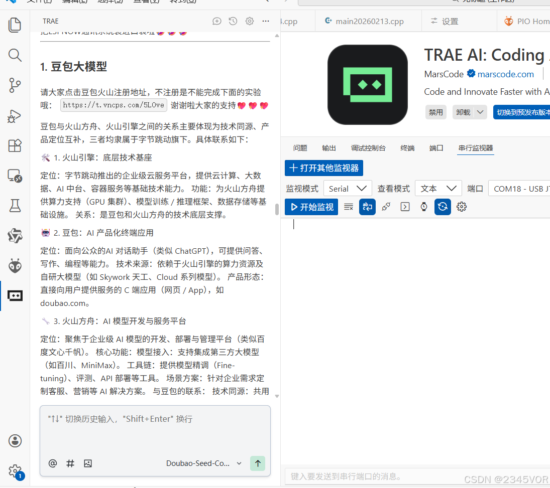Open the 问题 panel tab
Viewport: 550px width, 488px height.
(x=300, y=148)
